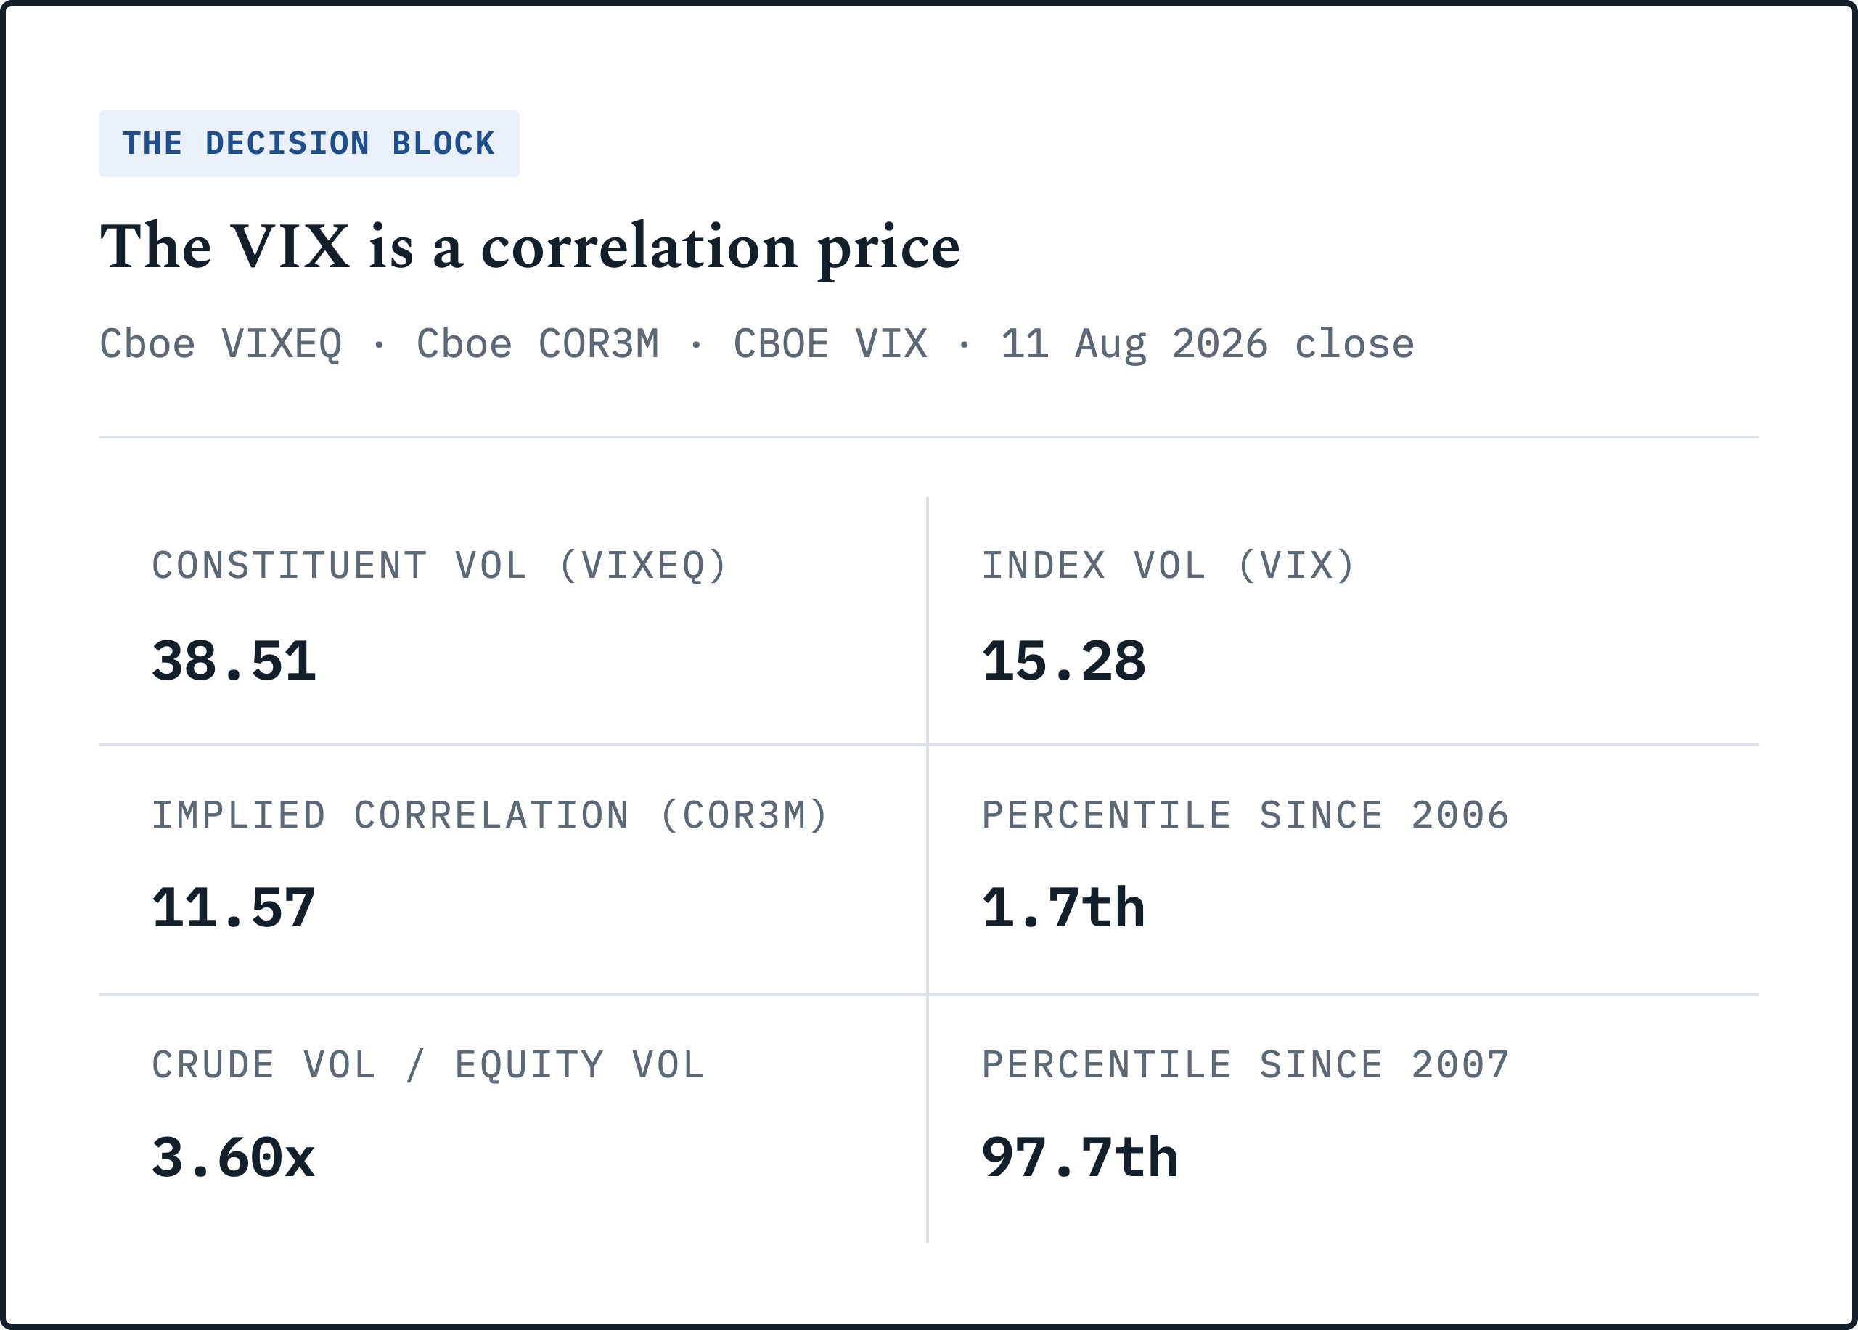Click the 1.7th percentile value
The width and height of the screenshot is (1858, 1330).
pos(1063,908)
